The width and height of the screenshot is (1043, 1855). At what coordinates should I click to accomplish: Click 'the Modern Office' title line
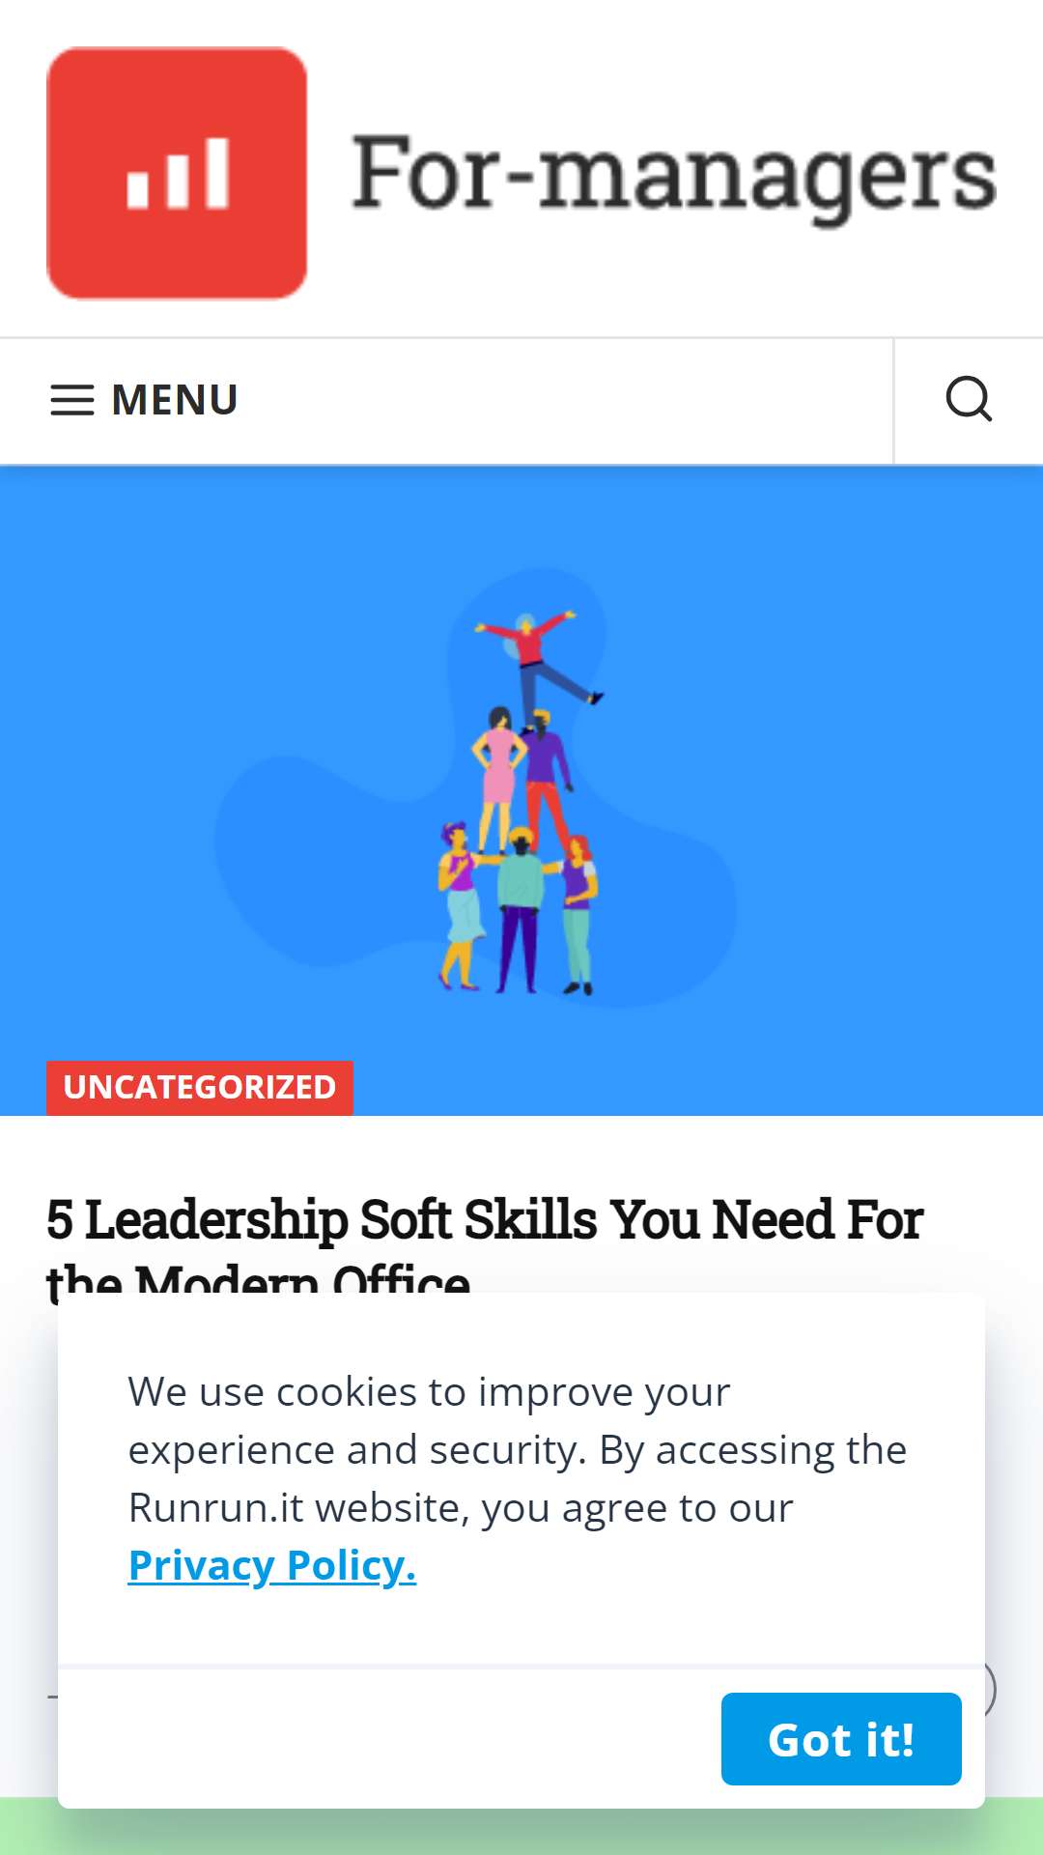click(x=259, y=1277)
